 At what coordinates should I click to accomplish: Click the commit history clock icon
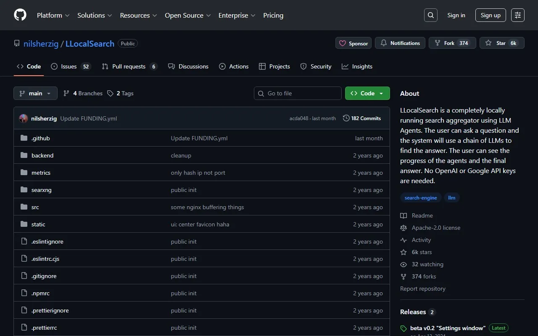(x=346, y=118)
